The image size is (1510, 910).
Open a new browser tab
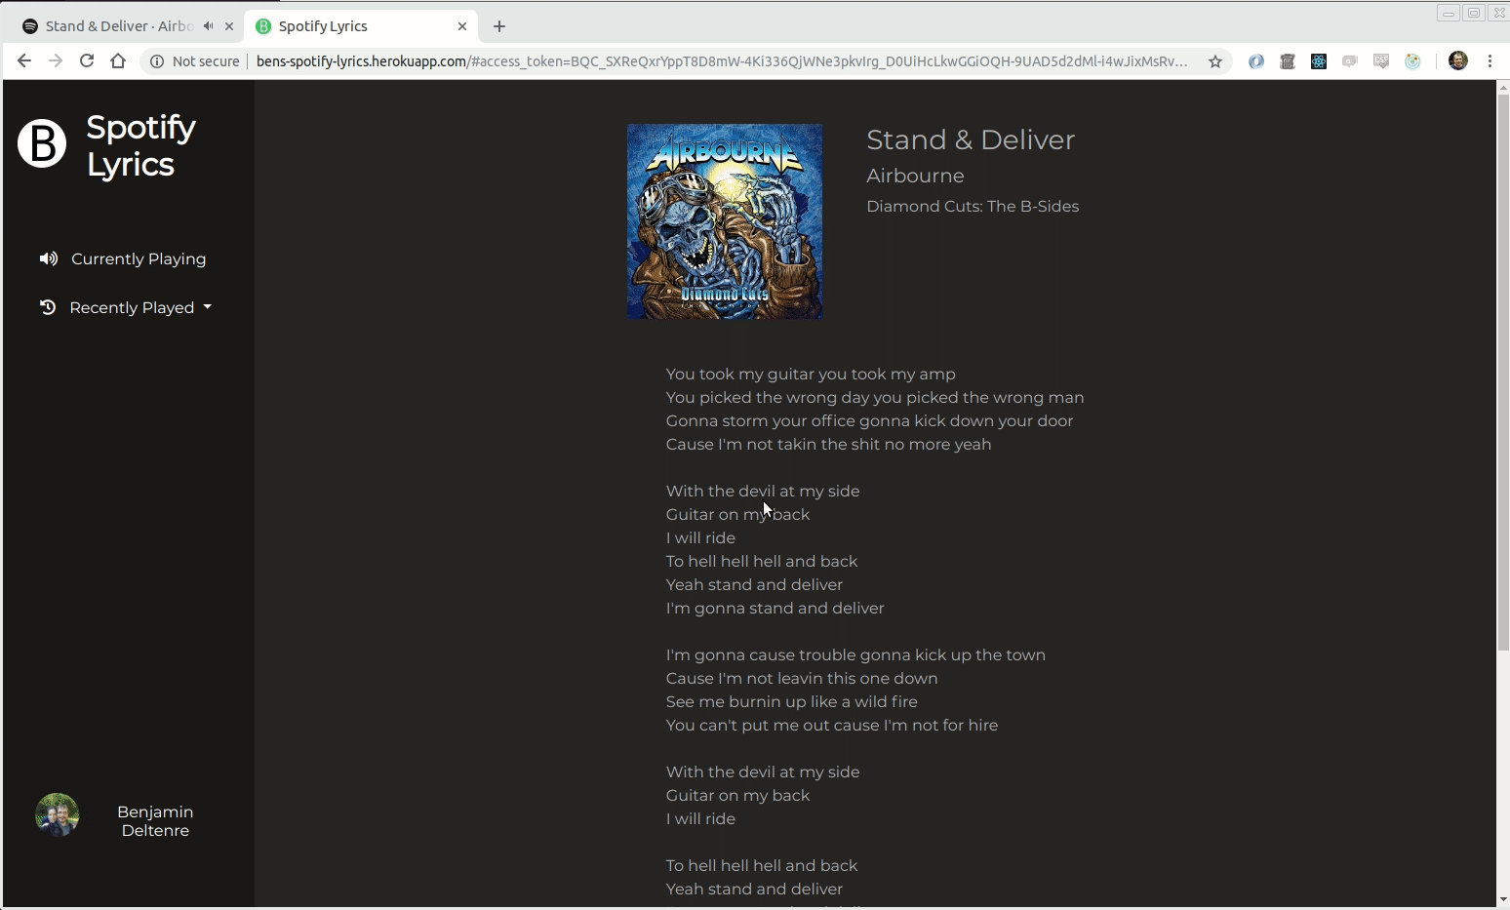[499, 26]
